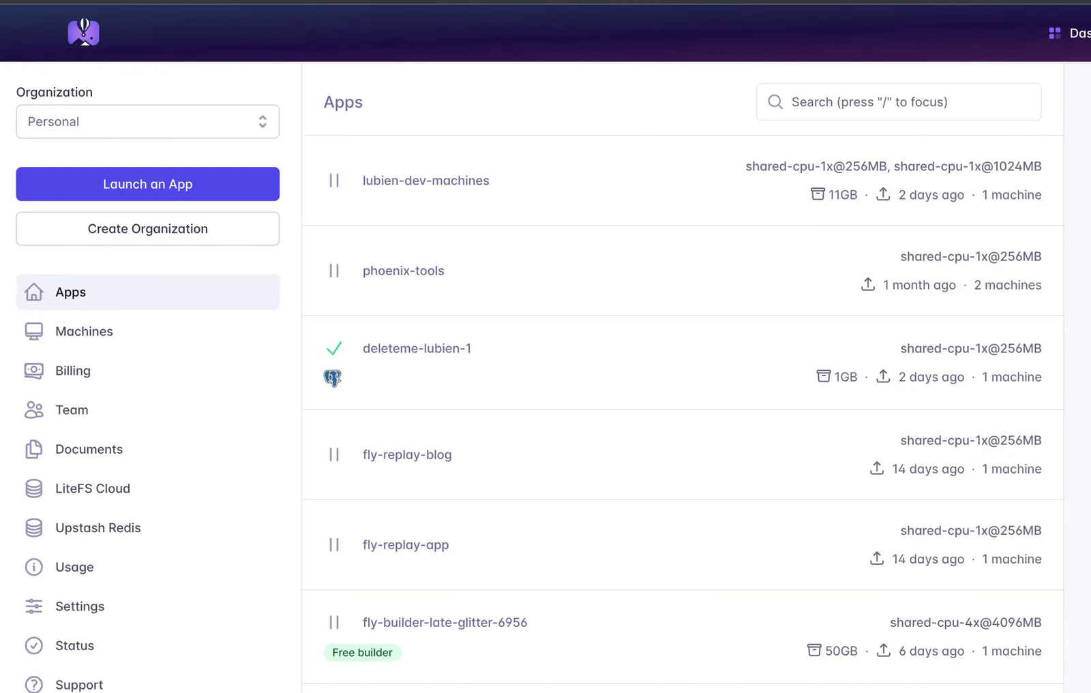
Task: Open the fly-replay-blog app
Action: pyautogui.click(x=407, y=455)
